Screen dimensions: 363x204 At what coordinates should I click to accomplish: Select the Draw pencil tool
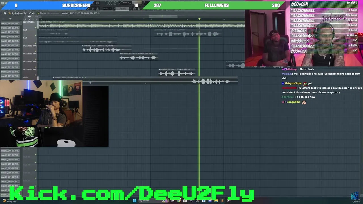pyautogui.click(x=10, y=13)
